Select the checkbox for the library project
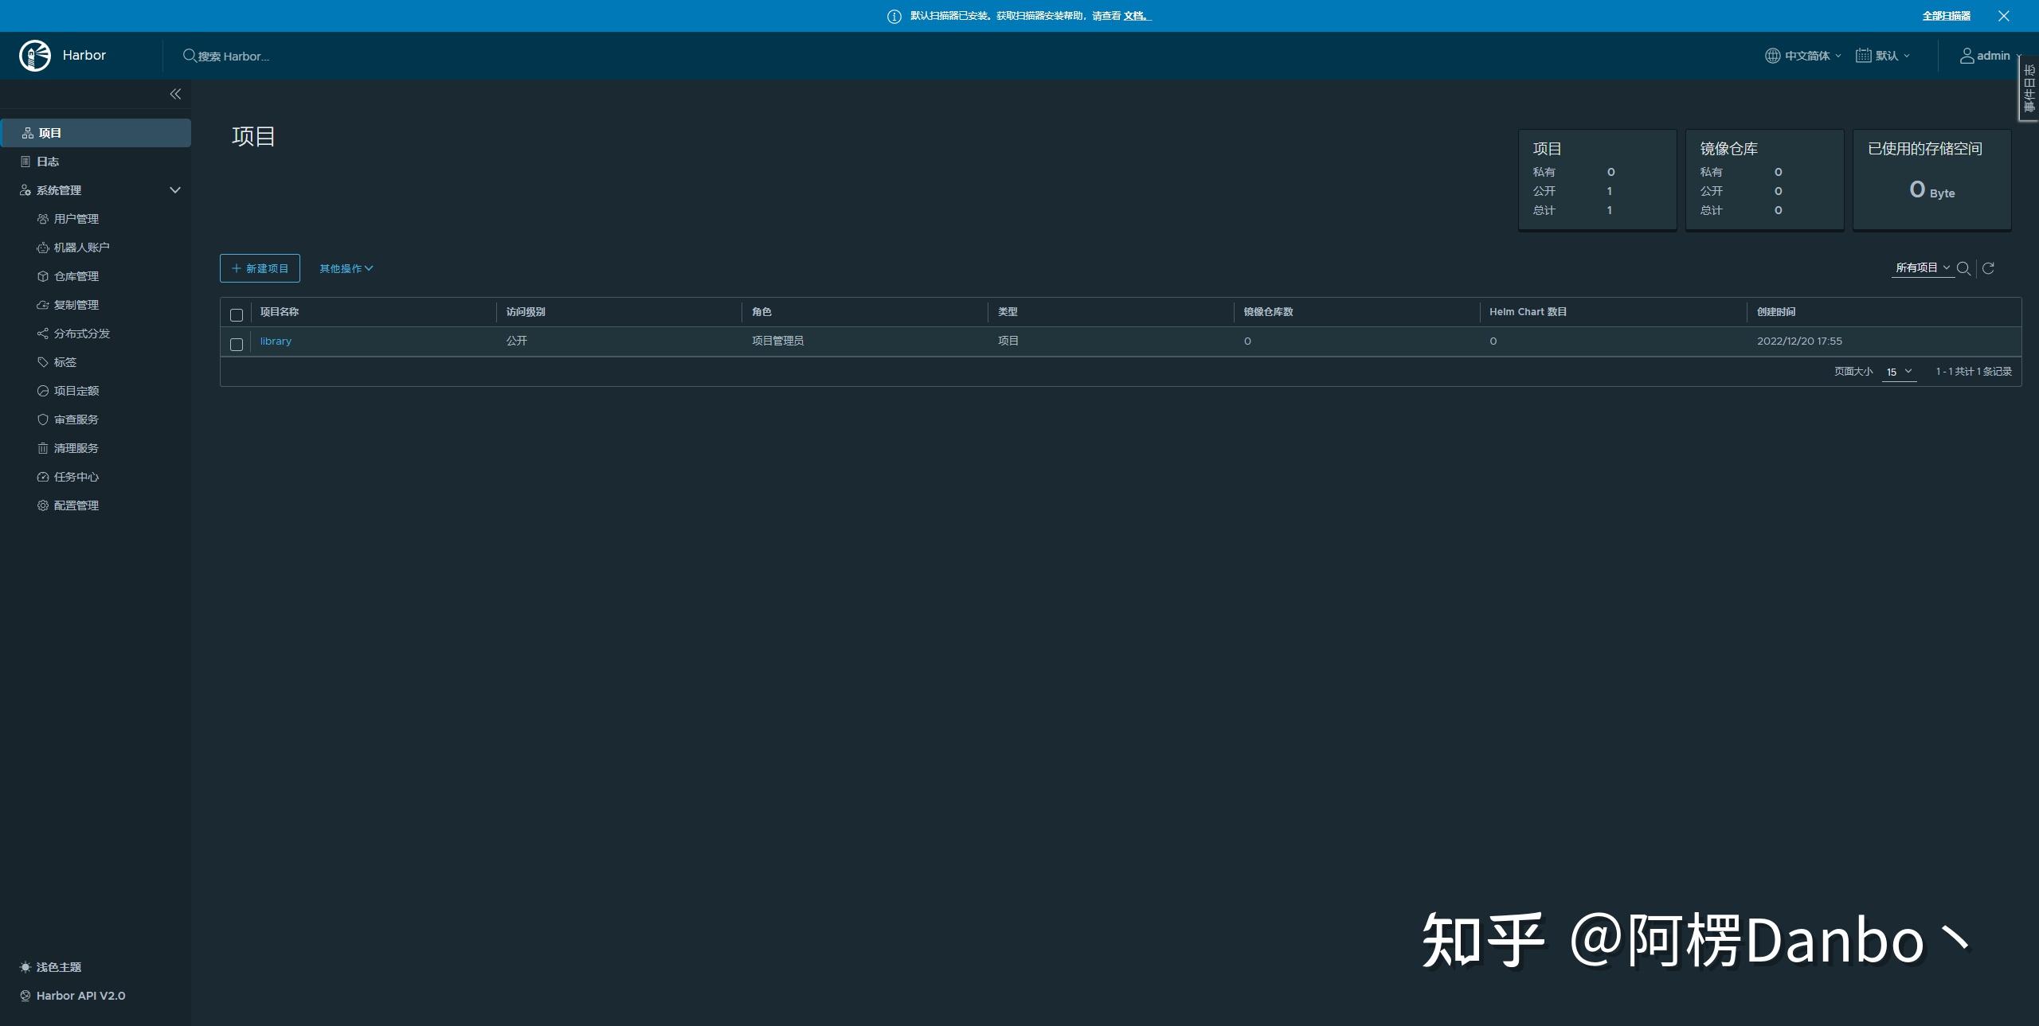The height and width of the screenshot is (1026, 2039). click(236, 345)
